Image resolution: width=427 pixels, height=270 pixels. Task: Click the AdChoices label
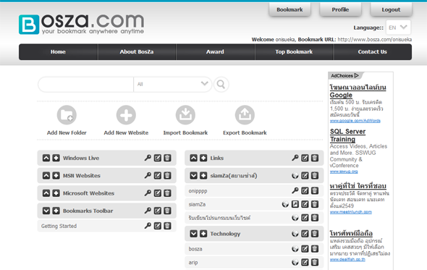tap(344, 76)
